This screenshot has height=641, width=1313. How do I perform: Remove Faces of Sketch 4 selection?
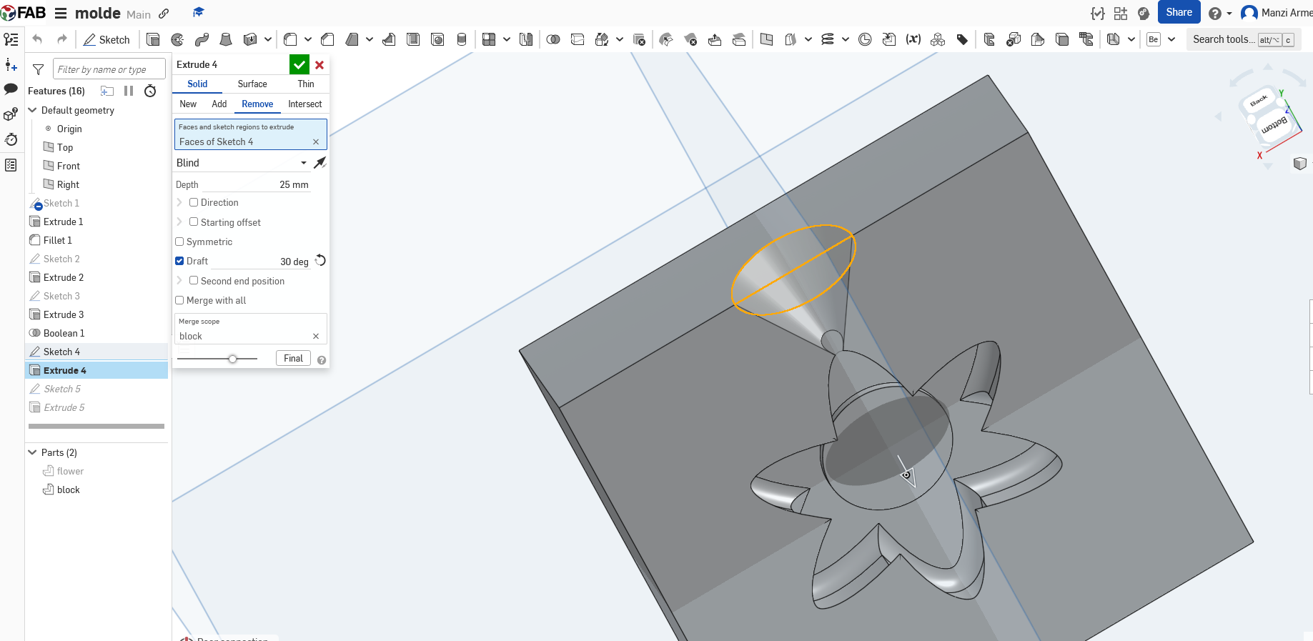316,141
